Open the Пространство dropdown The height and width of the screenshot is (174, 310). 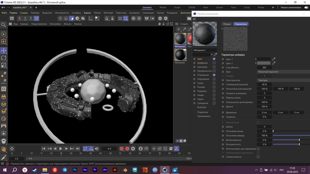(x=283, y=80)
